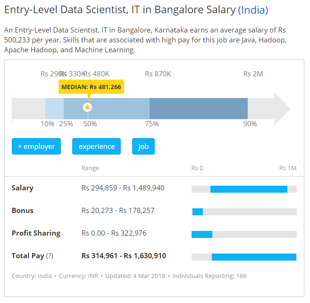
Task: Click the Salary range bar
Action: pos(249,189)
